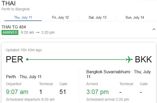Select the Thu, July 11 tab
Image resolution: width=157 pixels, height=103 pixels.
tap(23, 17)
